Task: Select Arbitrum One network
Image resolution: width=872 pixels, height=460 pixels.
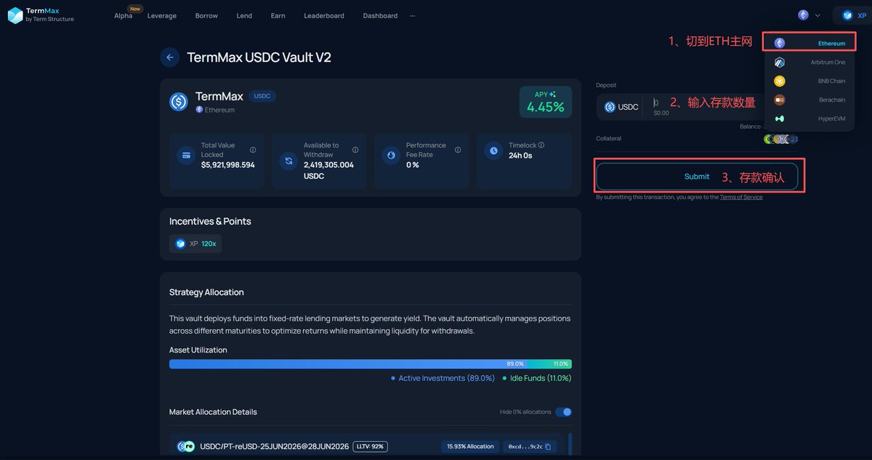Action: coord(810,62)
